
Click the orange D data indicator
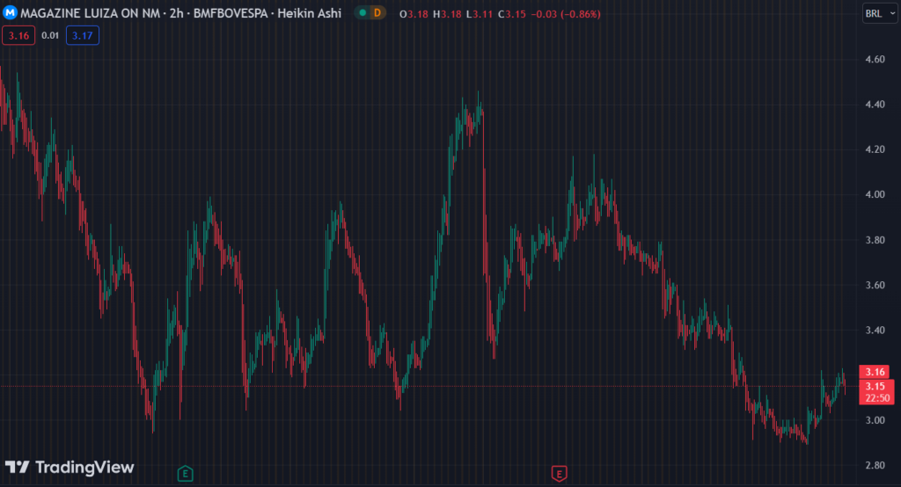tap(377, 12)
